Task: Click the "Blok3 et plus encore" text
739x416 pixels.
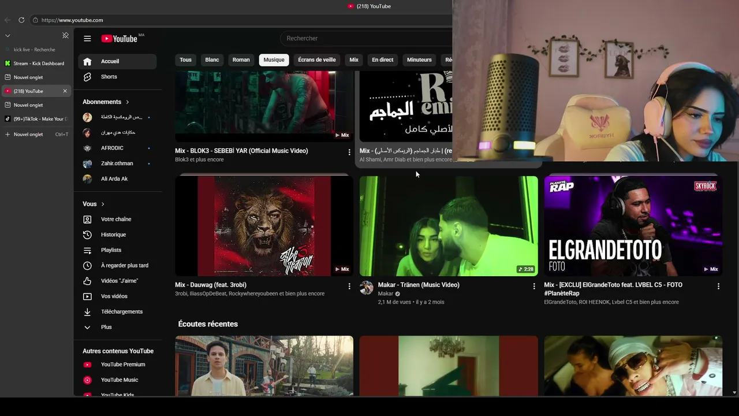Action: (199, 160)
